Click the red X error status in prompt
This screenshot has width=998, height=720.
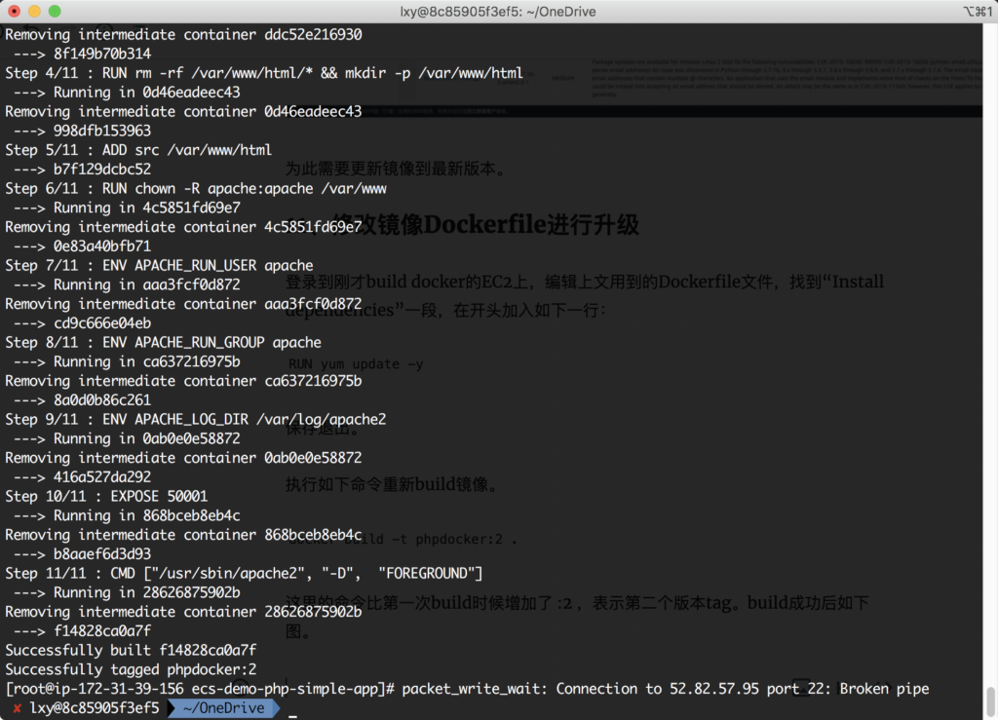[x=17, y=708]
